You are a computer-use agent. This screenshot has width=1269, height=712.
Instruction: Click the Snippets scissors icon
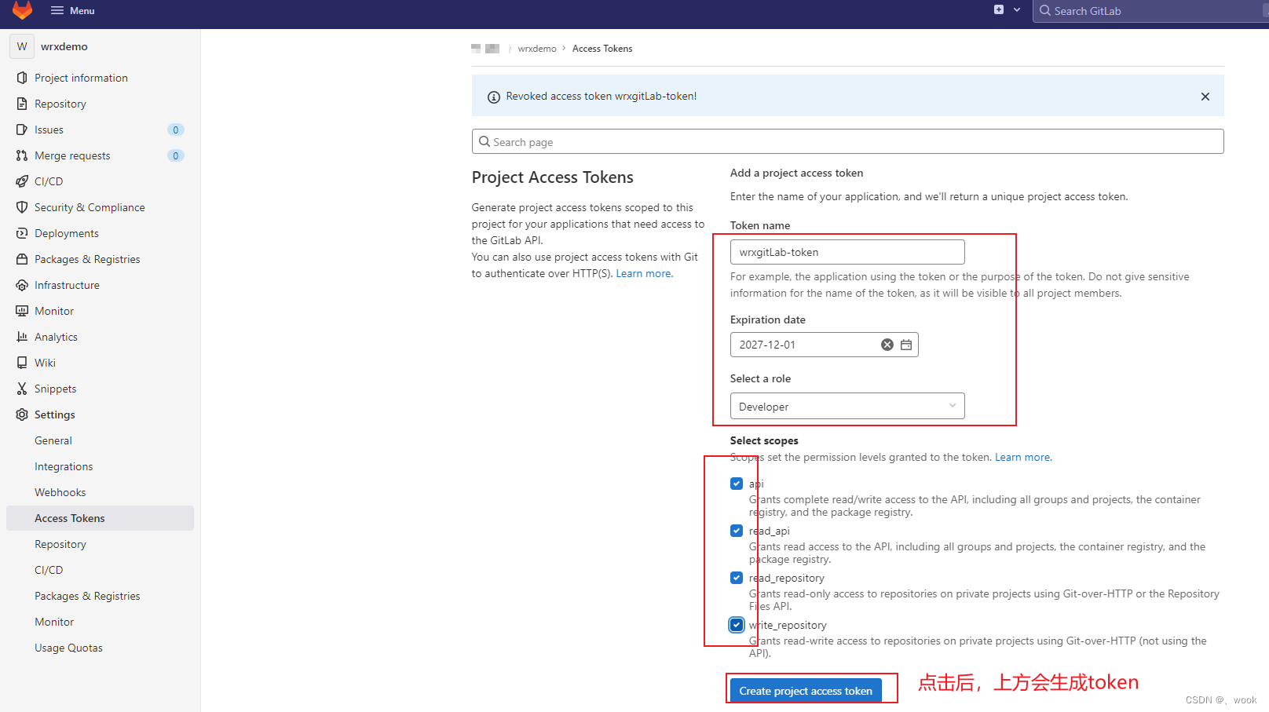22,389
